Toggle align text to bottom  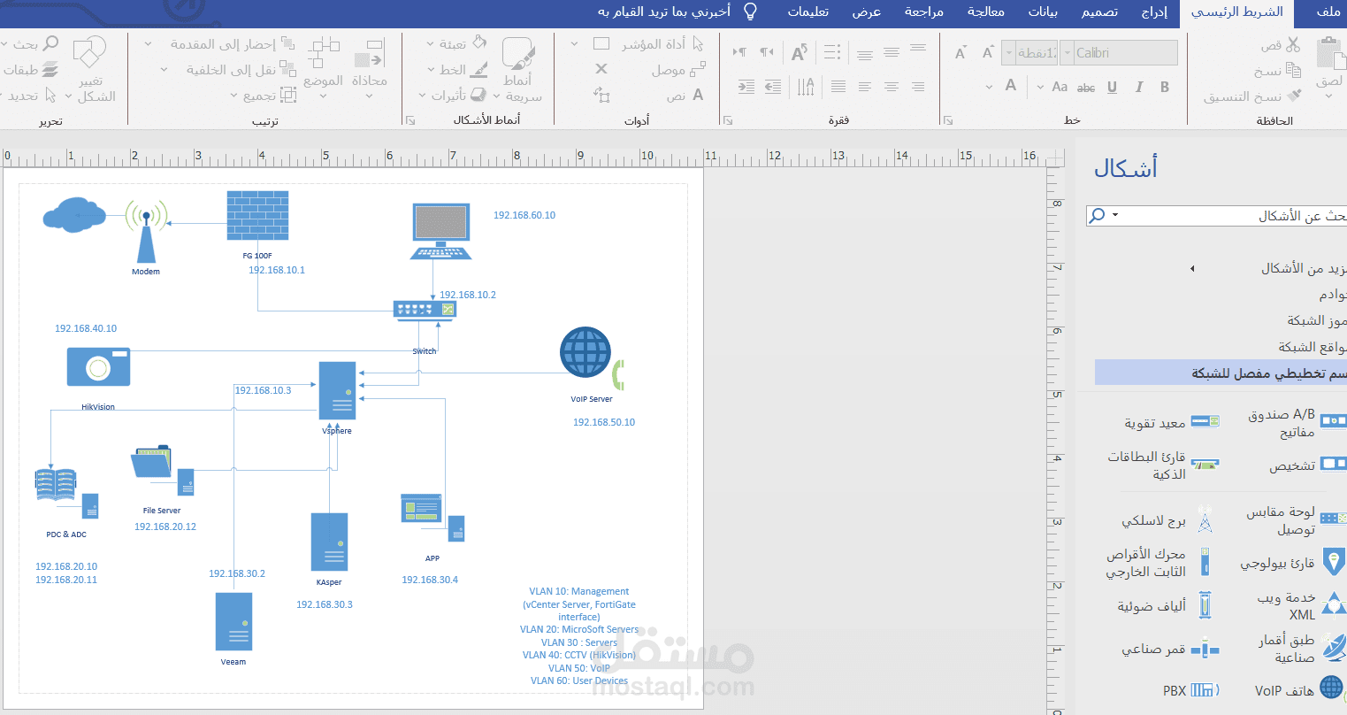[865, 55]
